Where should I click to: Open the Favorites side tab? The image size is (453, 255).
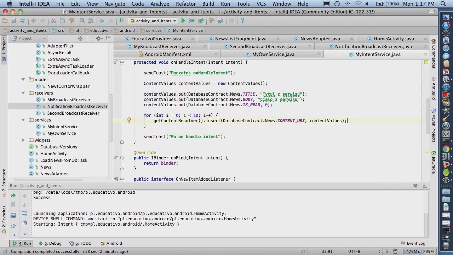click(4, 220)
